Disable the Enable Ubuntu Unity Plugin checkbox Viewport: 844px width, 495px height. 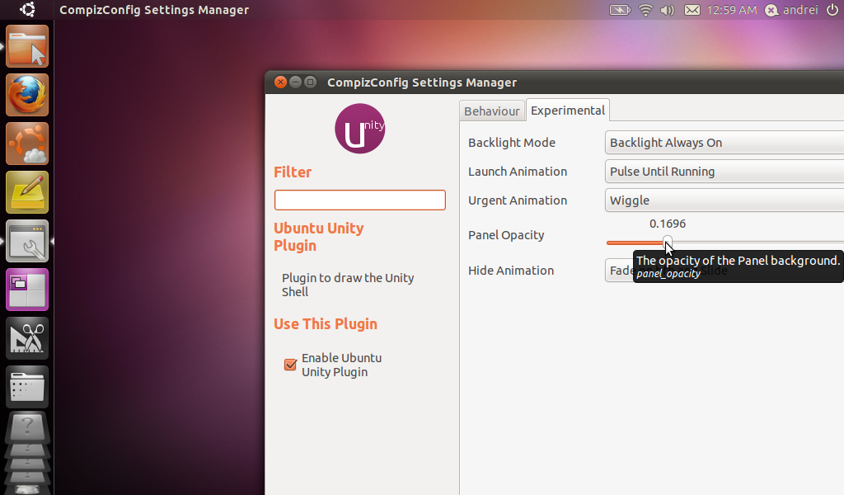click(x=290, y=365)
